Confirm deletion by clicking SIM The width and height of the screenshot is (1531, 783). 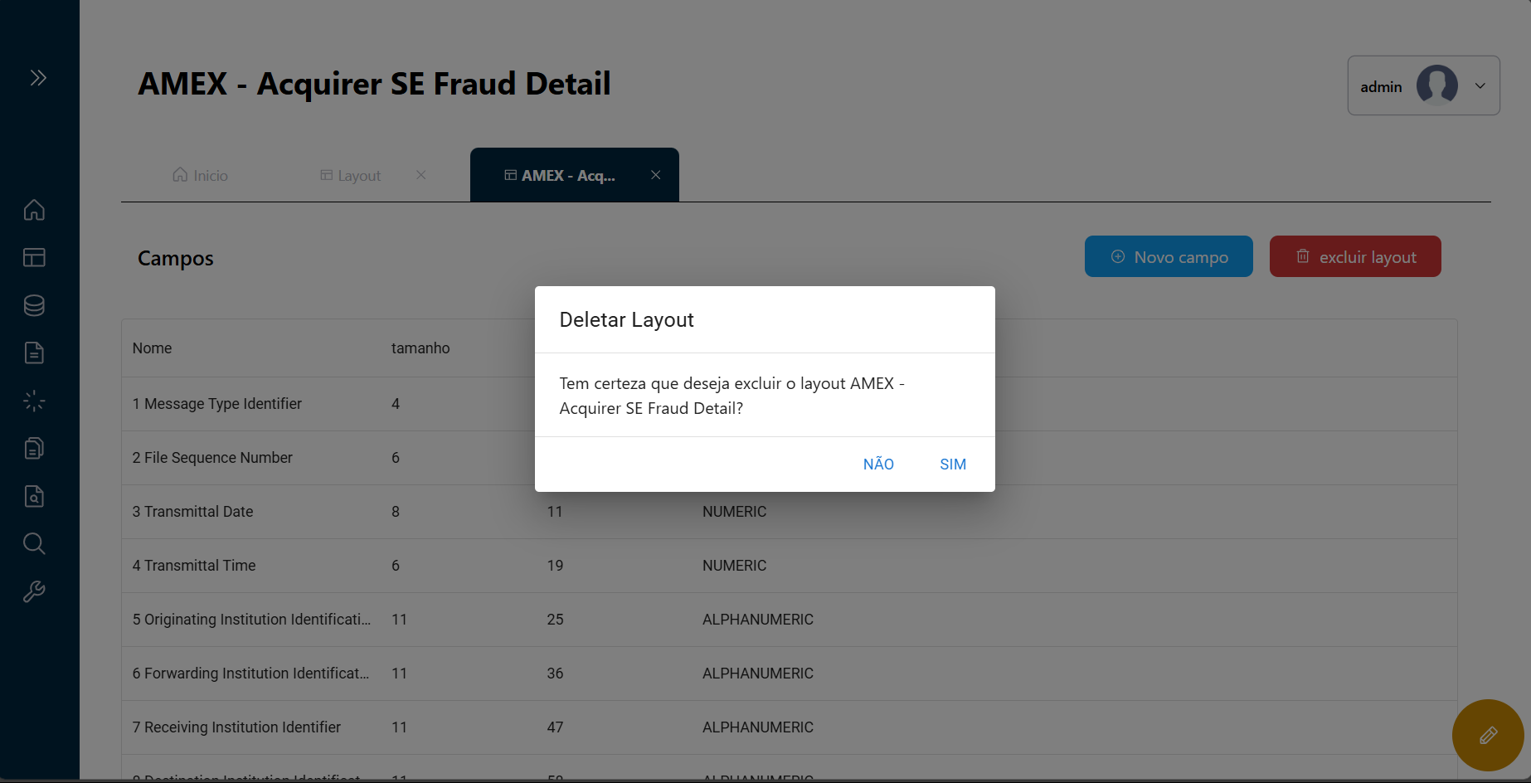click(x=953, y=464)
